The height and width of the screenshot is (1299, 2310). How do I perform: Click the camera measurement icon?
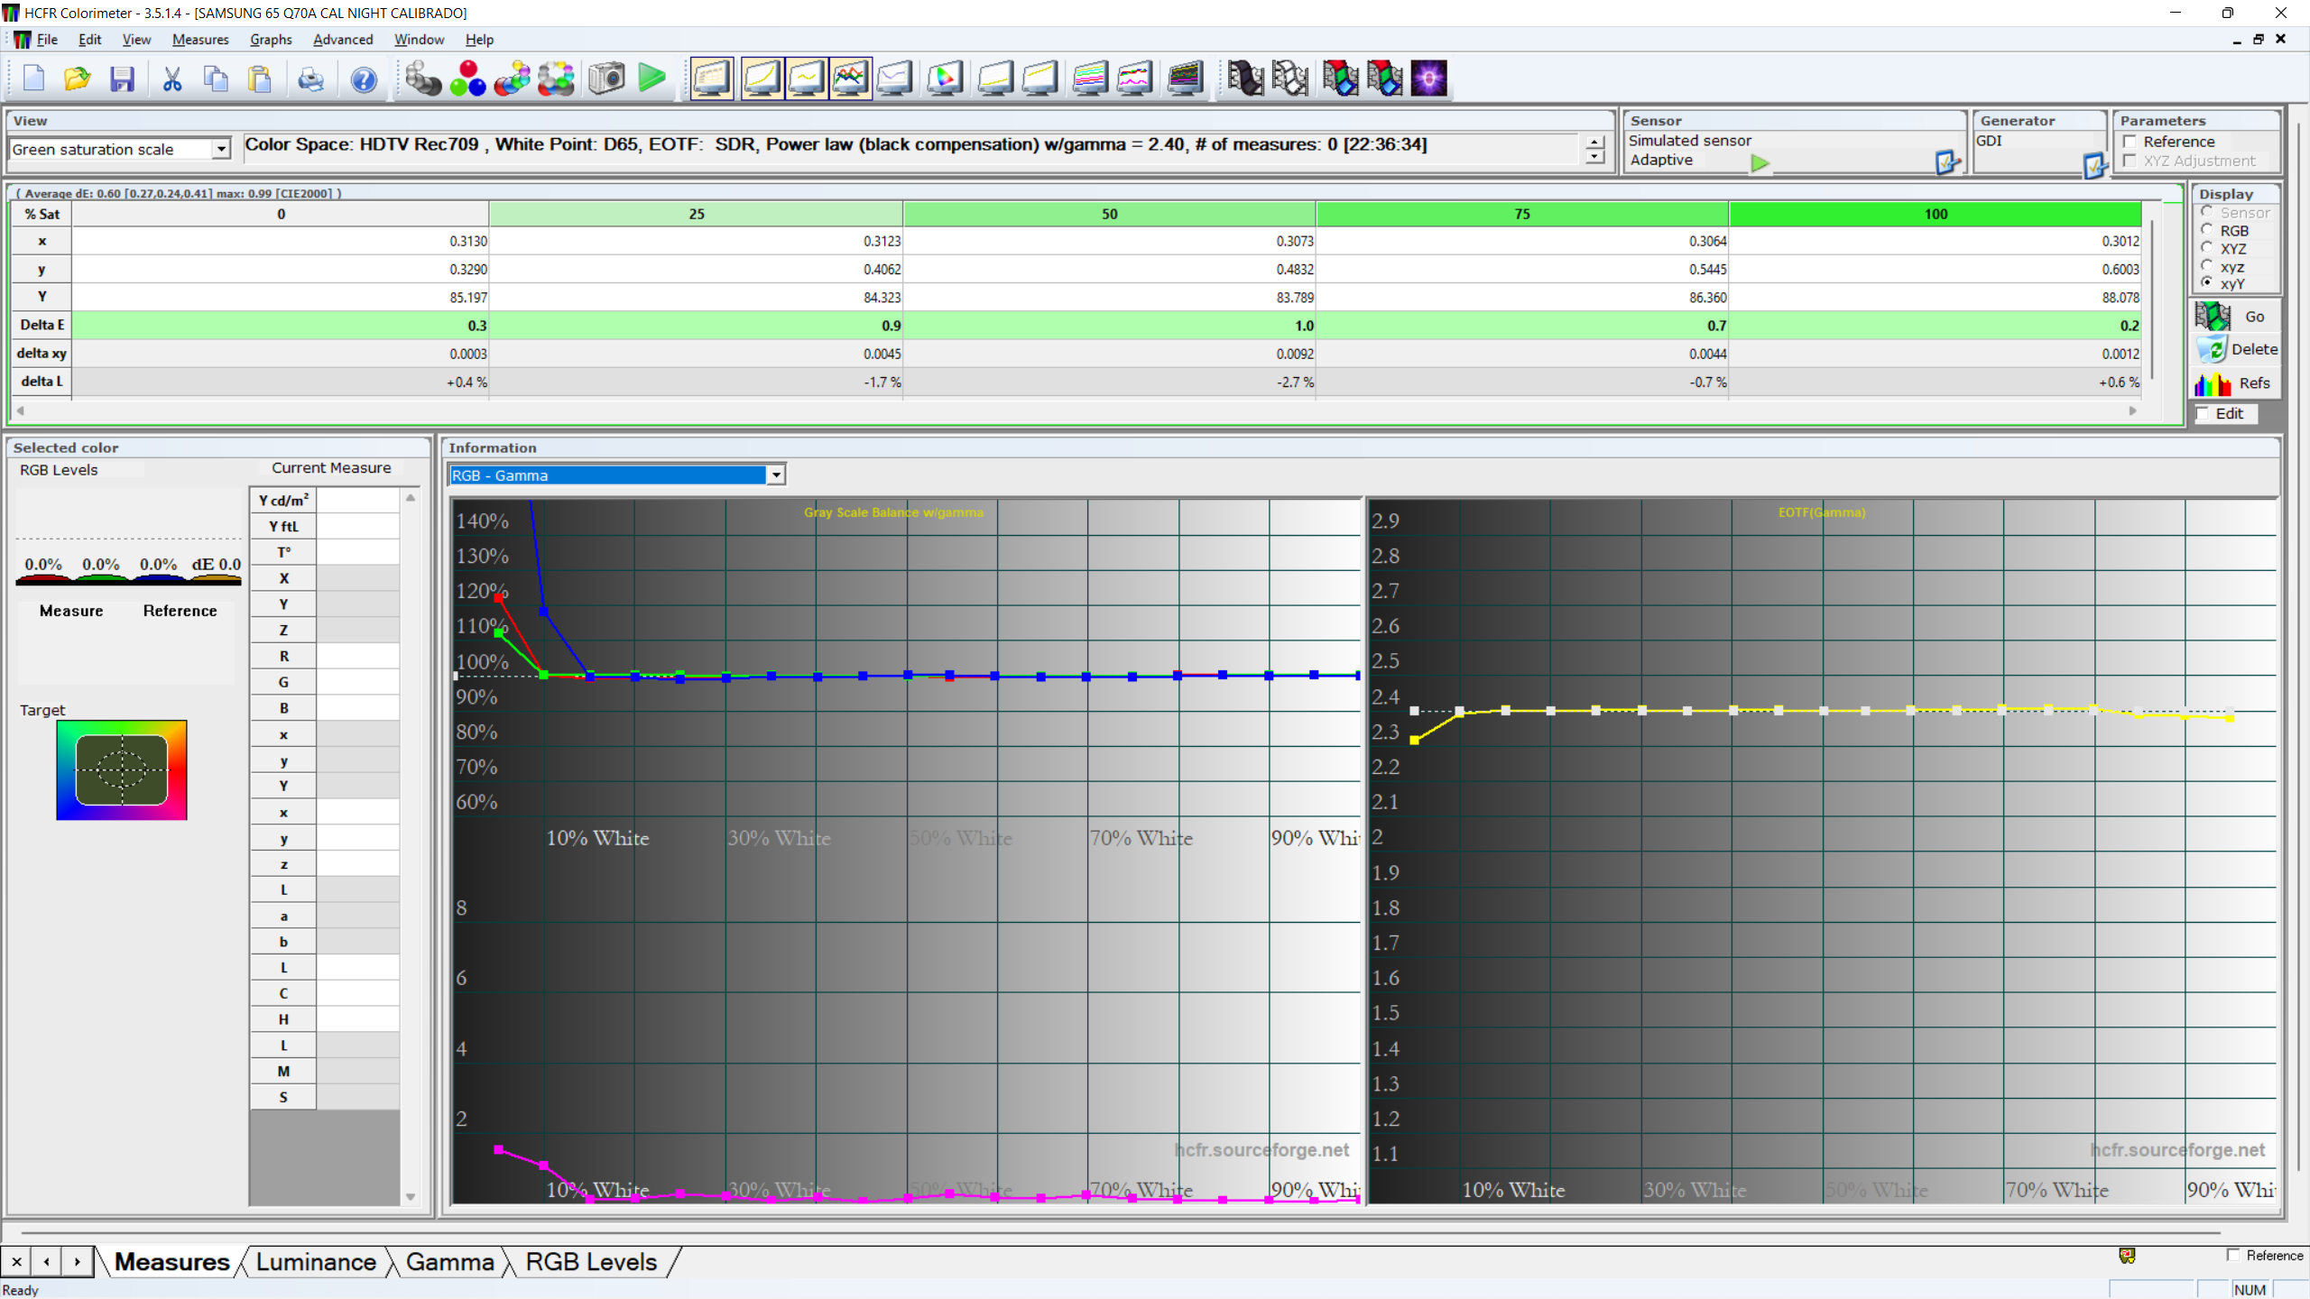tap(606, 79)
